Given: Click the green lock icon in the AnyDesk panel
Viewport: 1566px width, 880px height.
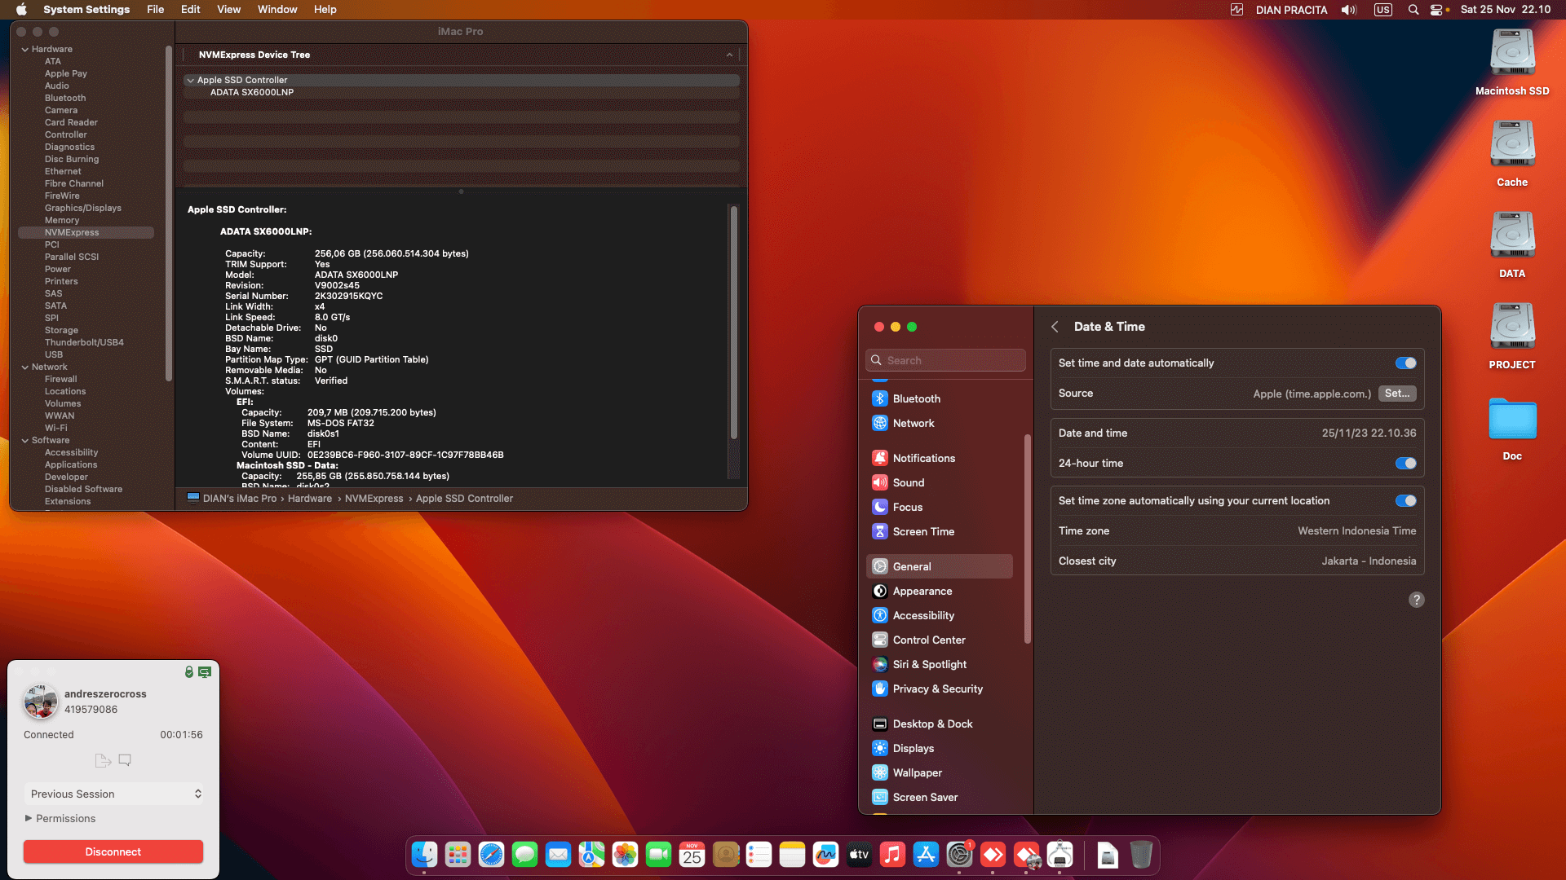Looking at the screenshot, I should (x=188, y=672).
